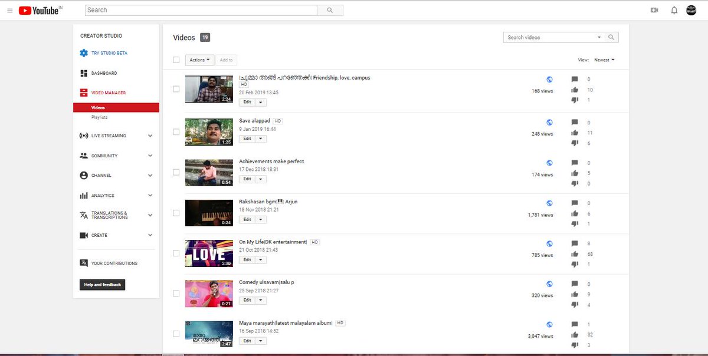The image size is (708, 356).
Task: Click dislikes thumb icon for Save alappad video
Action: 575,143
